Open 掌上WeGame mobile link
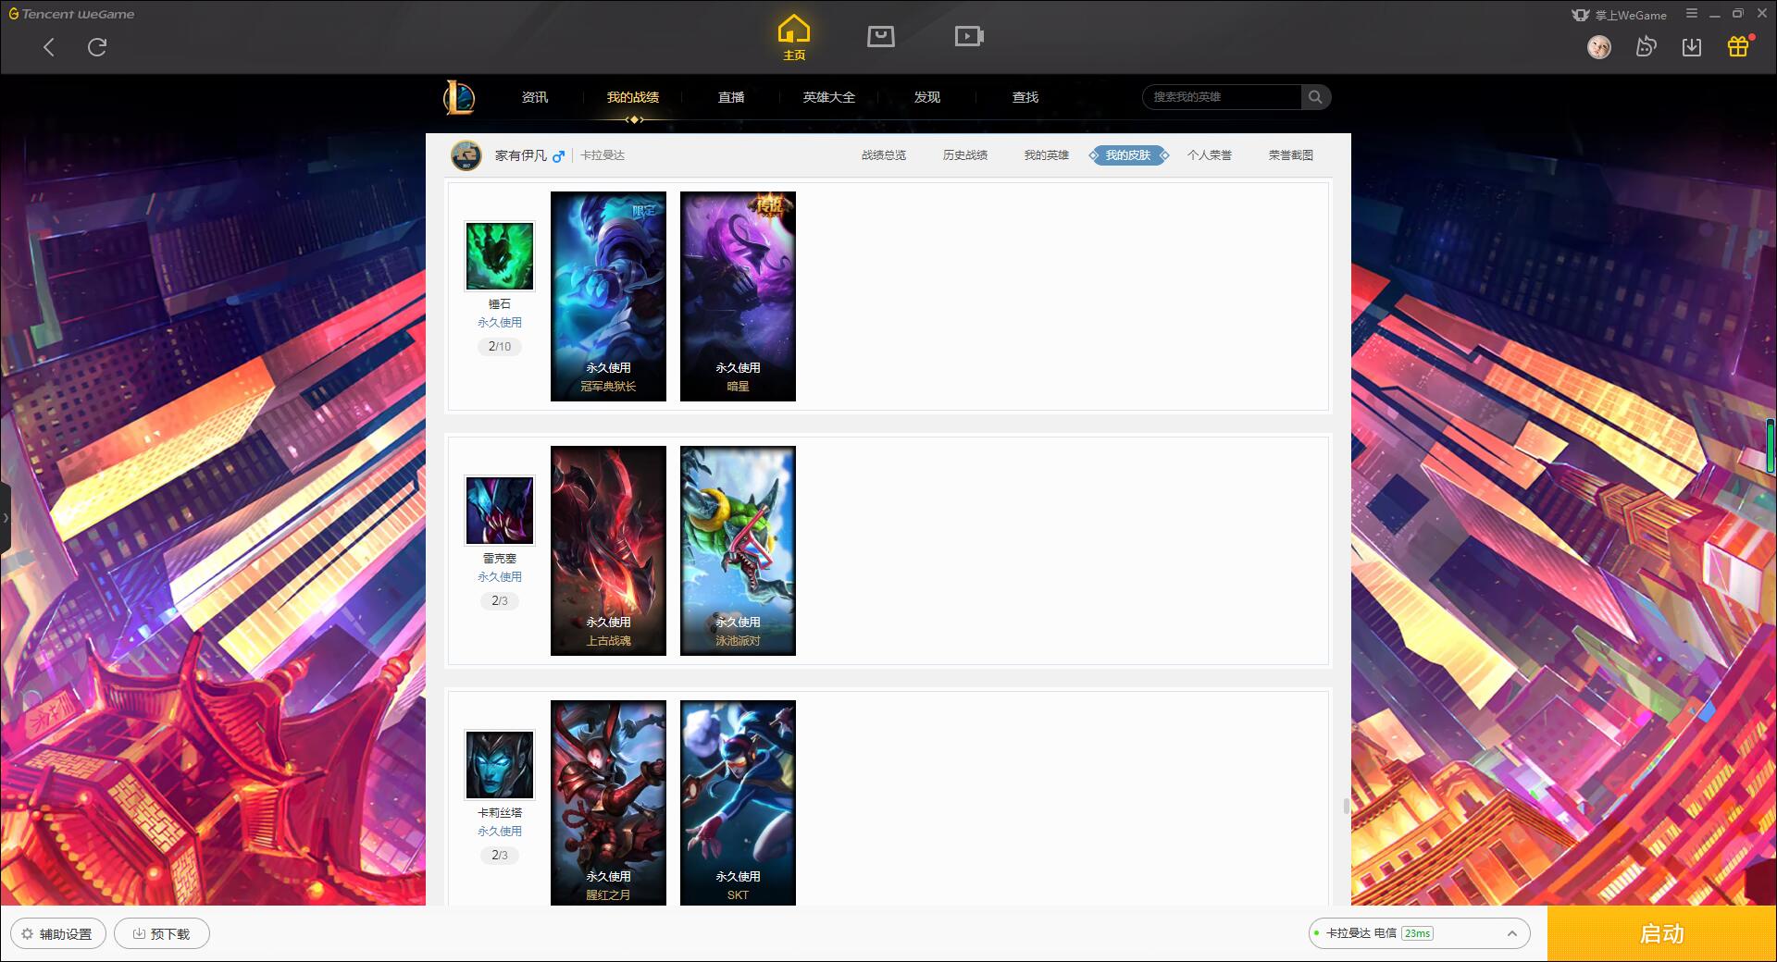Viewport: 1777px width, 962px height. [x=1619, y=15]
